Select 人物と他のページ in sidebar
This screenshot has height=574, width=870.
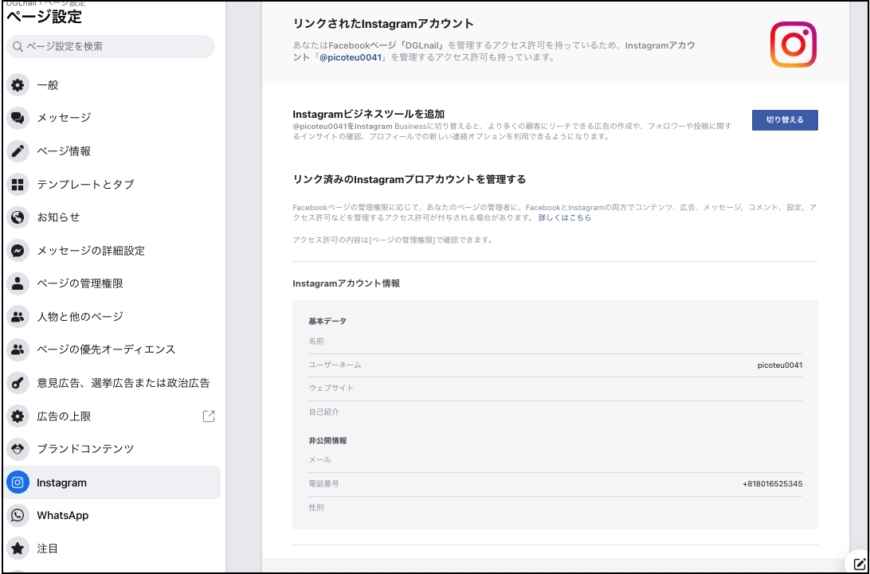pyautogui.click(x=112, y=317)
